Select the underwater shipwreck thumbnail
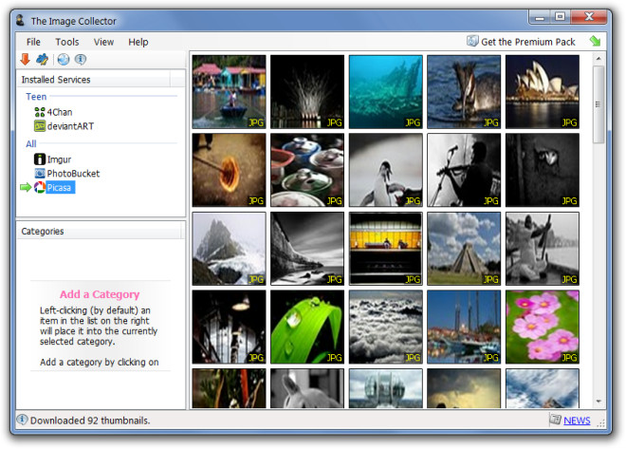Viewport: 626px width, 449px height. click(x=386, y=91)
